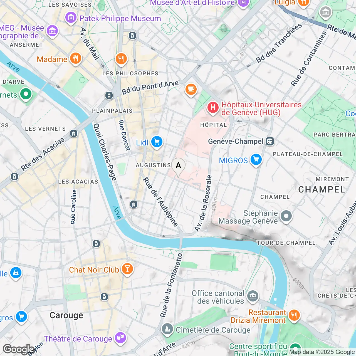
Task: Select the Chat Noir Club cocktail icon
Action: pyautogui.click(x=127, y=269)
